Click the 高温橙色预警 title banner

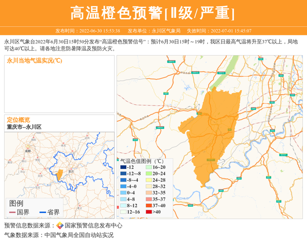tap(152, 13)
